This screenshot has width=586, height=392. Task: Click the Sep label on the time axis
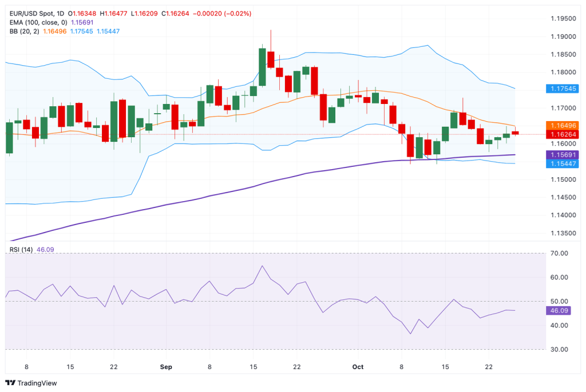coord(166,367)
